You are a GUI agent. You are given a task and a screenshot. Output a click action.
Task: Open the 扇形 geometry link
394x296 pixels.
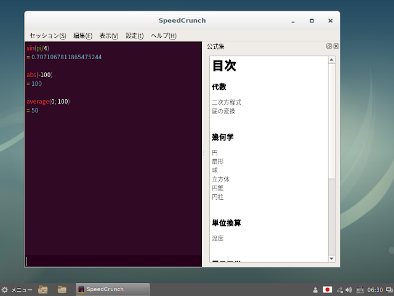(217, 162)
